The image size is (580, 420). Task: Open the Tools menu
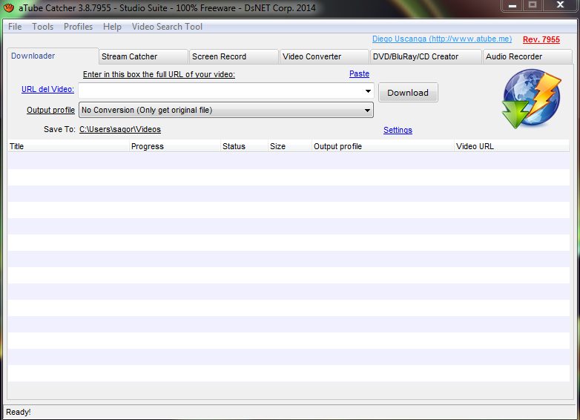(42, 27)
